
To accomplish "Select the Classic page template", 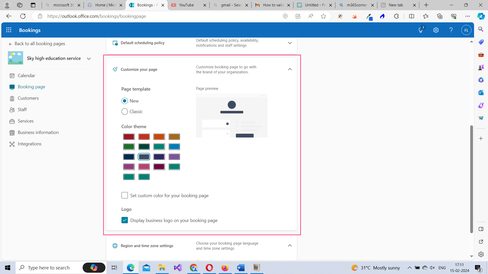I will [125, 111].
